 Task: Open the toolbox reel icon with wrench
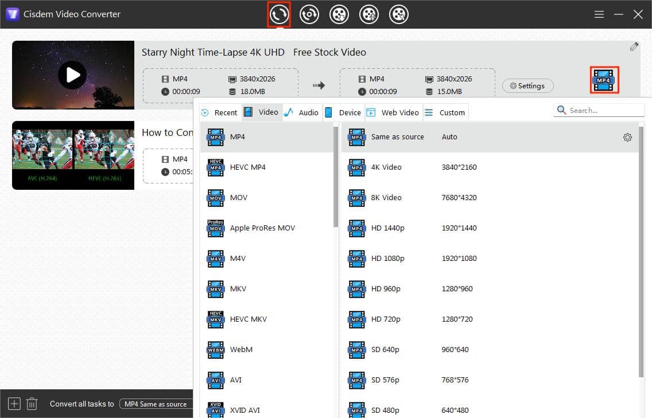point(399,14)
